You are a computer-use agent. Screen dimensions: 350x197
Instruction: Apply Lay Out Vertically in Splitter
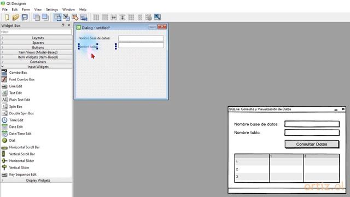point(122,17)
